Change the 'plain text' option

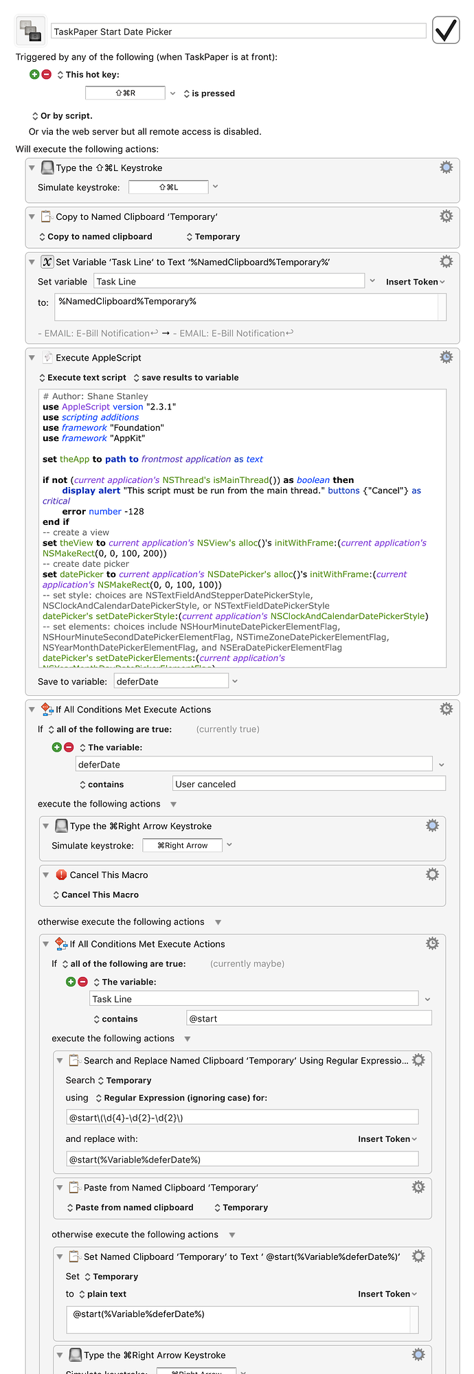(x=102, y=1294)
